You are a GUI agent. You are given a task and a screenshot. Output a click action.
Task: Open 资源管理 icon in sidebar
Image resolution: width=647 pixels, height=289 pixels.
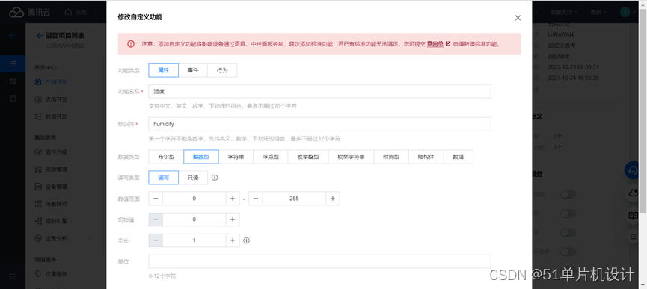[38, 170]
